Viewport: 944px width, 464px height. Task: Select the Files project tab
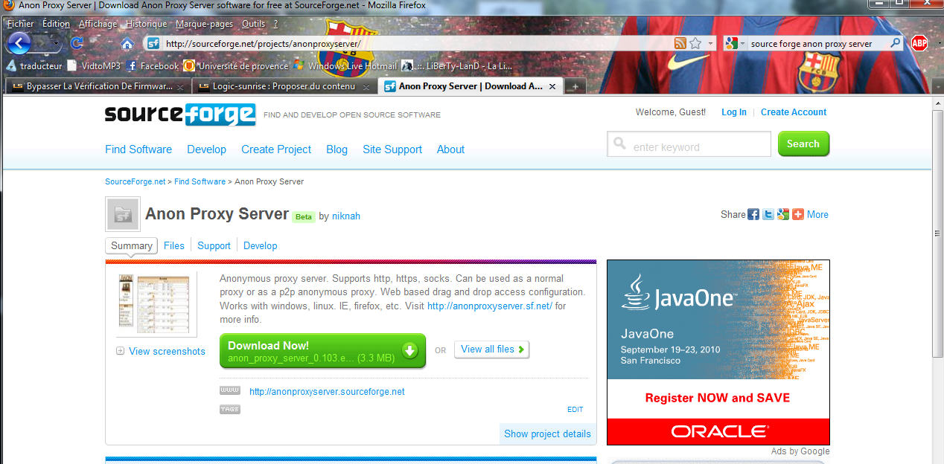click(x=174, y=246)
